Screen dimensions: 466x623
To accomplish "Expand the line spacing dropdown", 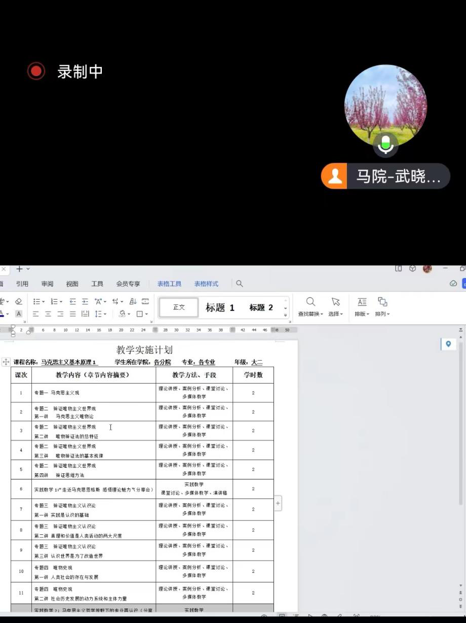I will (x=105, y=314).
